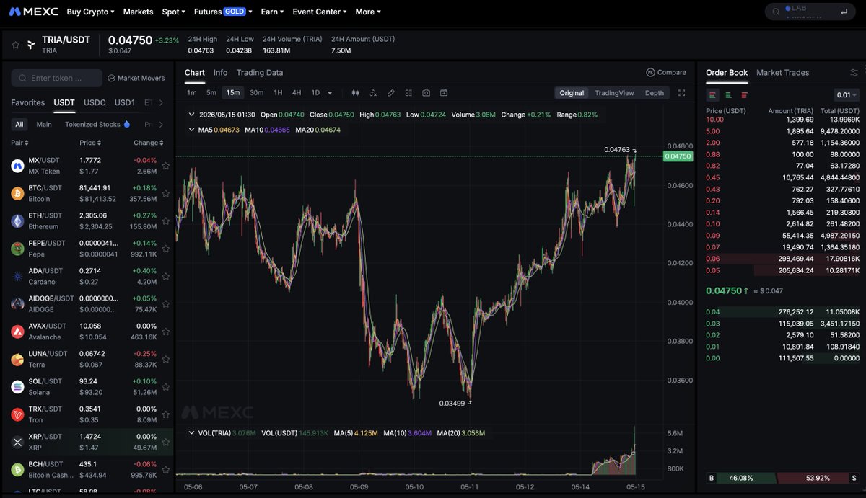The height and width of the screenshot is (498, 866).
Task: Select the USD1 market tab
Action: 125,102
